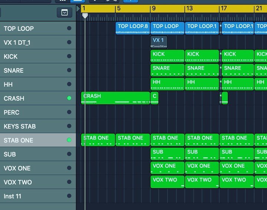This screenshot has width=267, height=210.
Task: Select the KICK region at bar 13
Action: click(202, 56)
